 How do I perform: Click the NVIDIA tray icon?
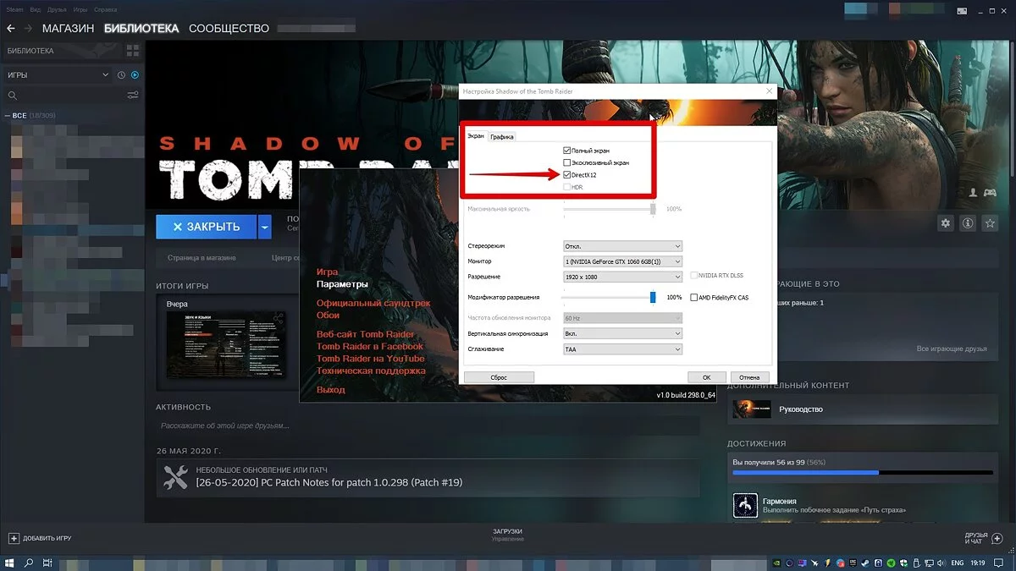click(777, 563)
